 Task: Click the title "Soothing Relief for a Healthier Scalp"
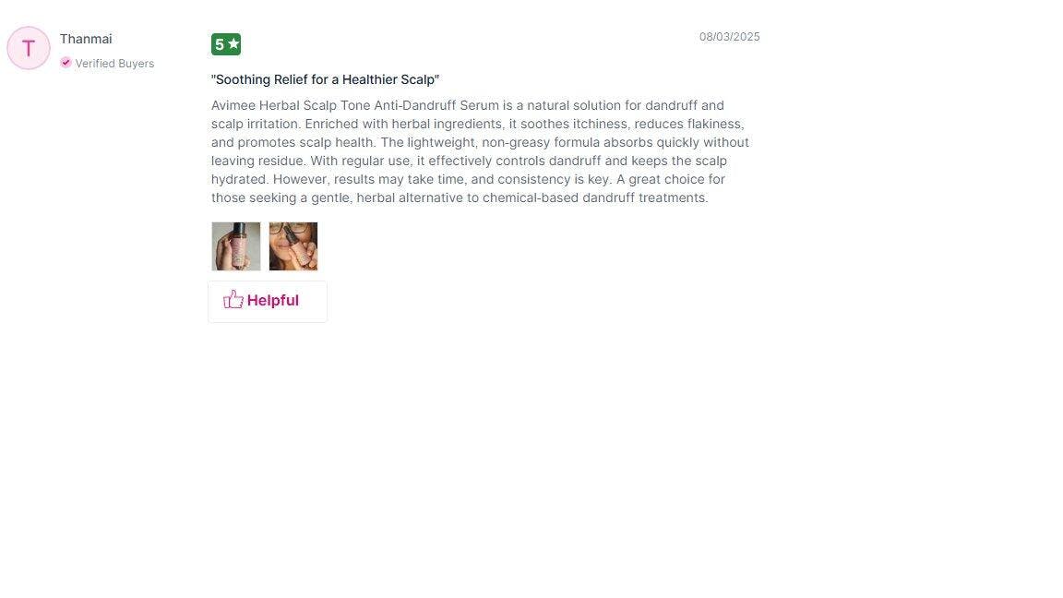point(325,79)
